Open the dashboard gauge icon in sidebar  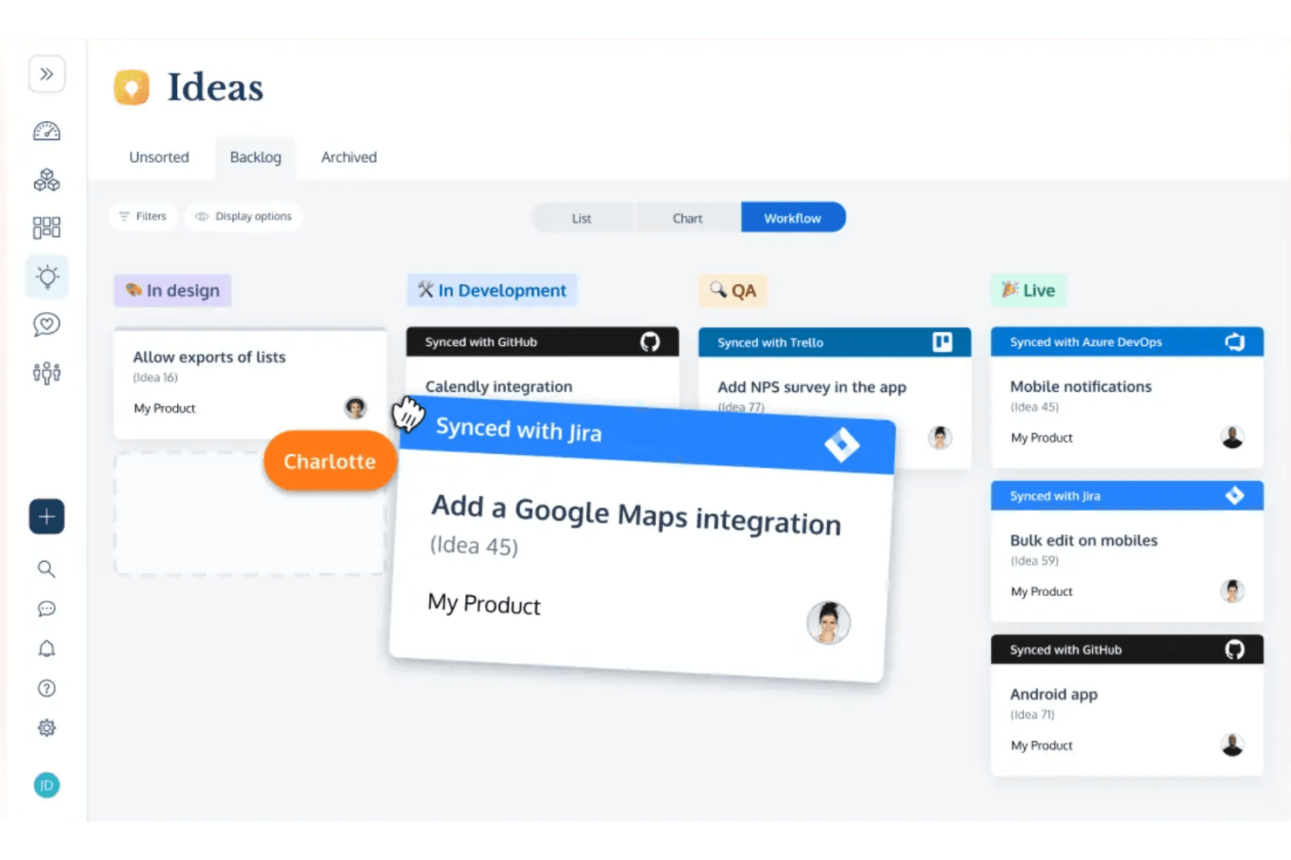point(47,132)
